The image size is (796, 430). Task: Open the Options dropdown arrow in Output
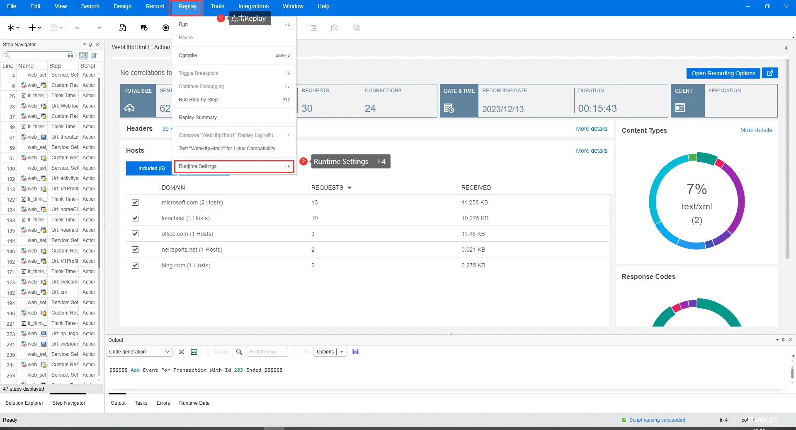coord(342,352)
